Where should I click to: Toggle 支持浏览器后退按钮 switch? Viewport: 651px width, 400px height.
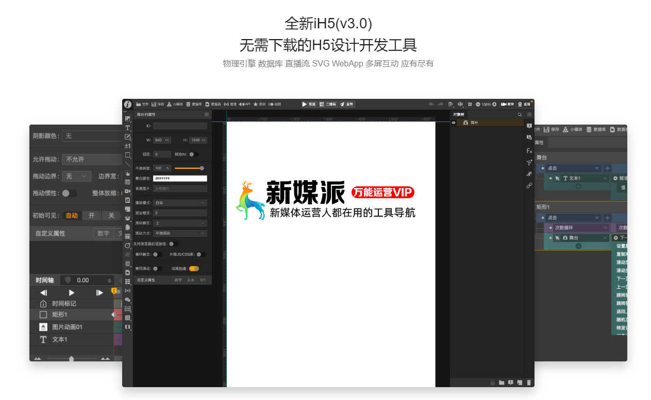click(x=174, y=244)
